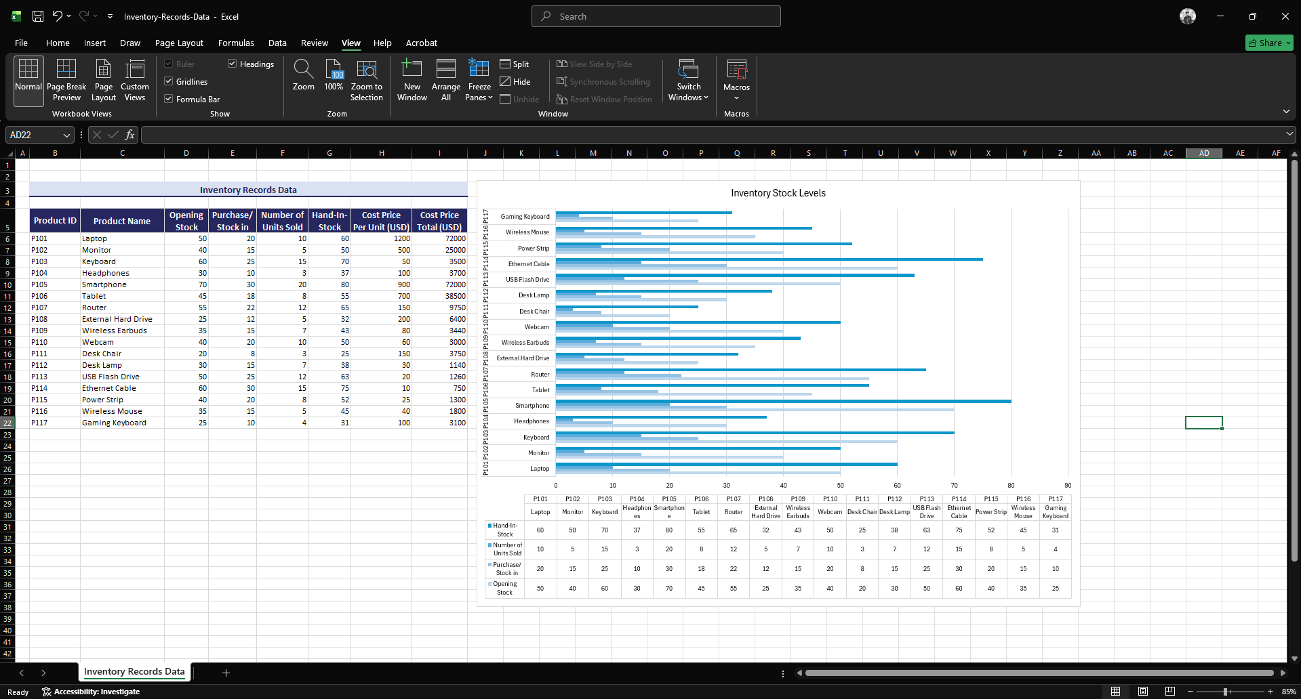Toggle the Gridlines checkbox

pyautogui.click(x=186, y=81)
